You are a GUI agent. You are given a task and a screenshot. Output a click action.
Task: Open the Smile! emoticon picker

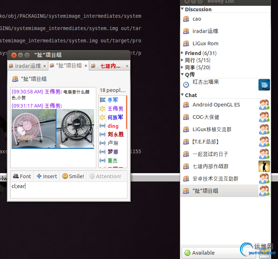click(x=73, y=176)
